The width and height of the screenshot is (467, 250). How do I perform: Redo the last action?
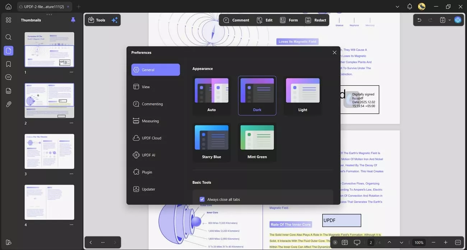click(x=430, y=20)
